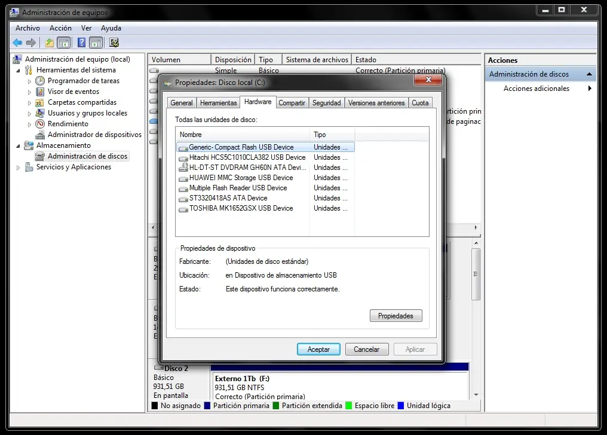Click the Back arrow toolbar icon

pos(17,42)
